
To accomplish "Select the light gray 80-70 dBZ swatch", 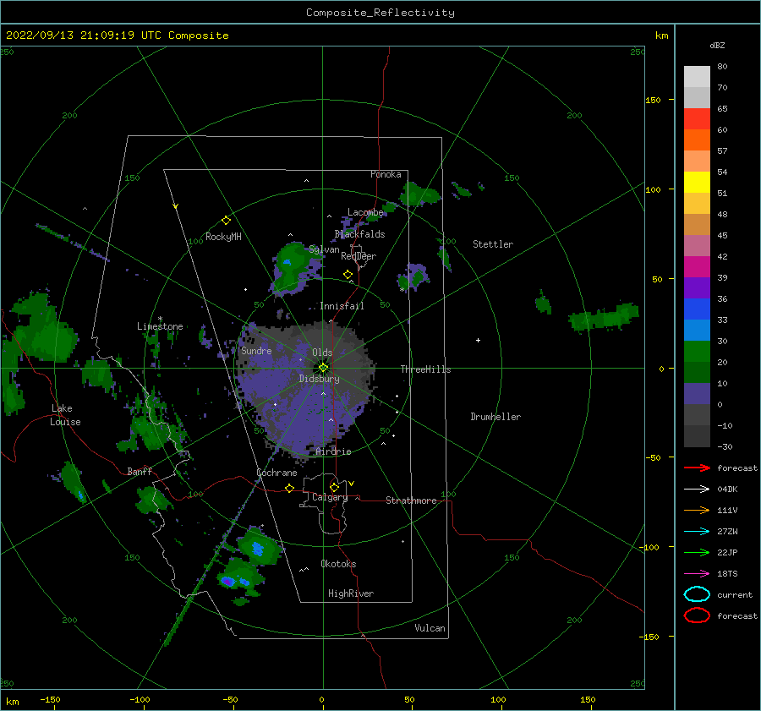I will (697, 77).
